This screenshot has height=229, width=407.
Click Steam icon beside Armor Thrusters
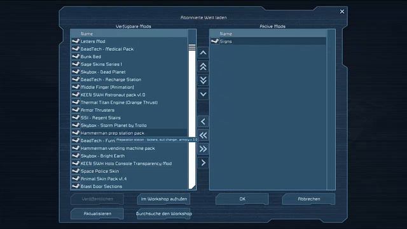point(76,110)
